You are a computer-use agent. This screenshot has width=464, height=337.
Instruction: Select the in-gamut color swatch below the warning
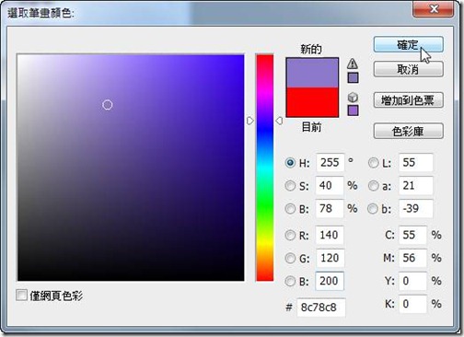pyautogui.click(x=353, y=77)
